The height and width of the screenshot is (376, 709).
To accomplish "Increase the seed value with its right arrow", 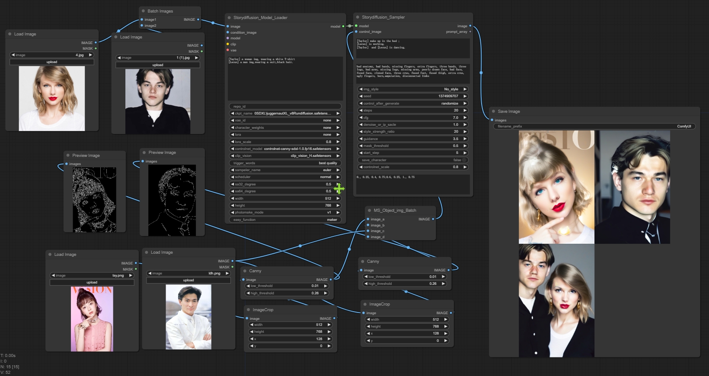I will point(465,96).
